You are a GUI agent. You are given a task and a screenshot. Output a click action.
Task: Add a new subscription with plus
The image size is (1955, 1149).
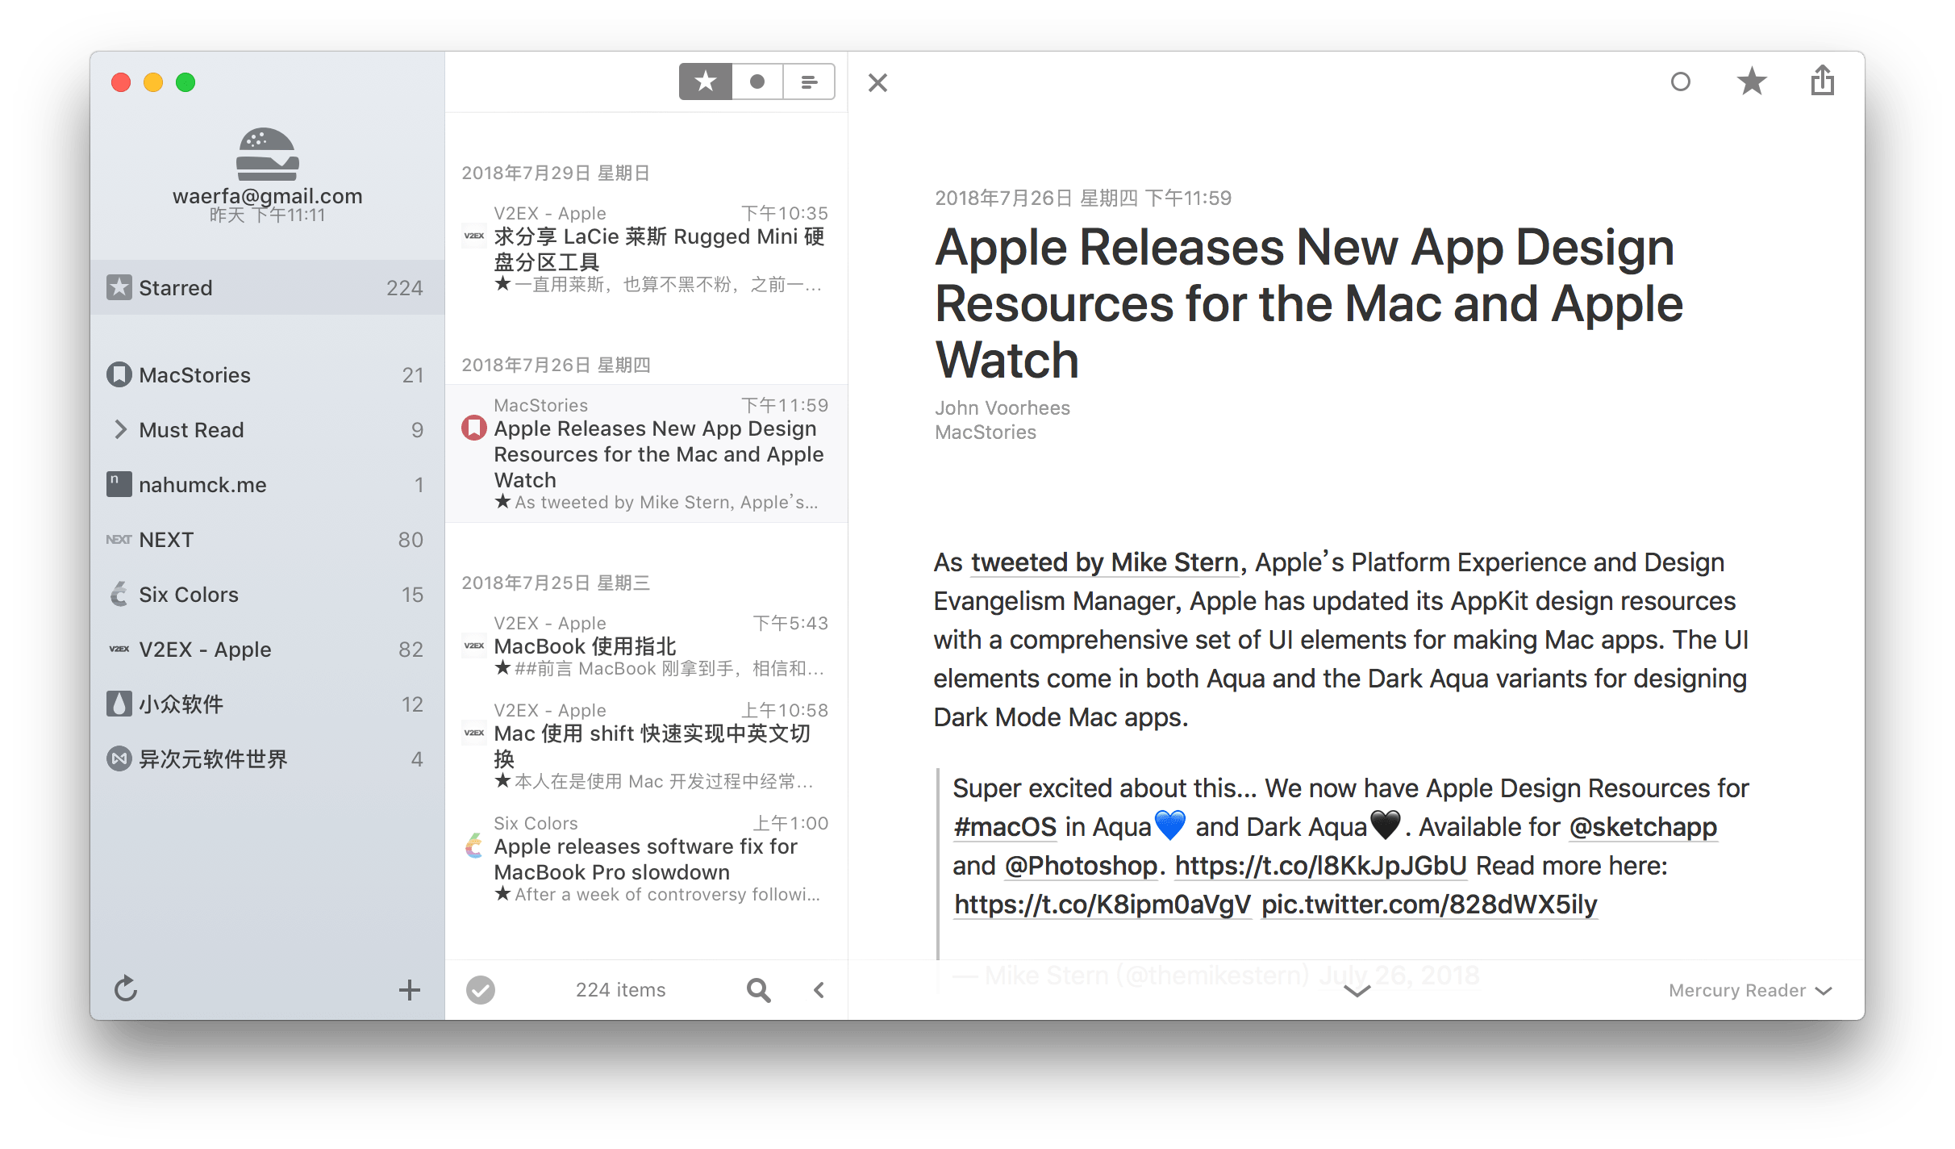410,990
